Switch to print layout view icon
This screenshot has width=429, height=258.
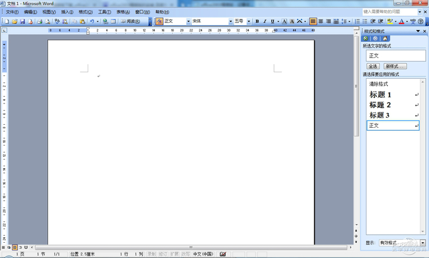click(15, 248)
